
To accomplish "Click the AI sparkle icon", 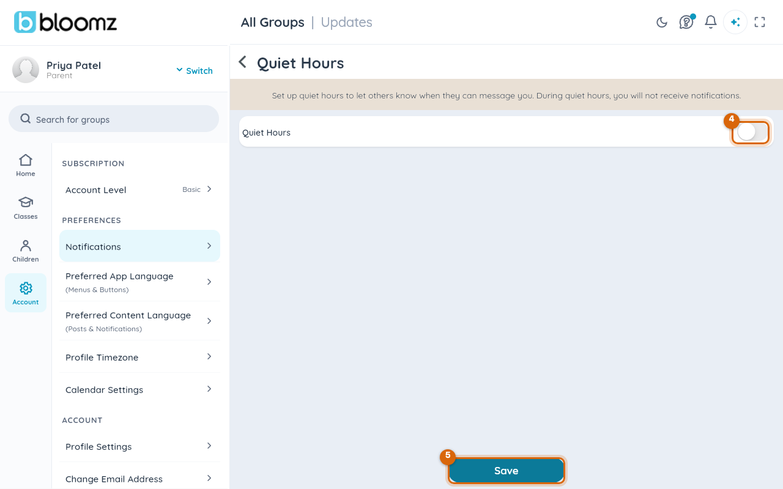I will tap(735, 23).
